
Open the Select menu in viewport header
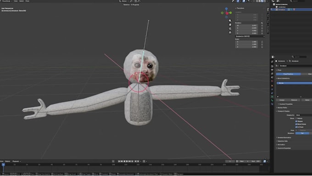22,1
